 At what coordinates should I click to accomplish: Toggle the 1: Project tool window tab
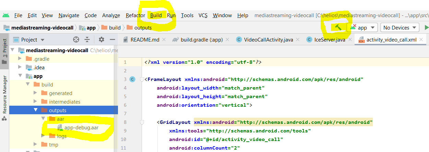click(x=4, y=51)
